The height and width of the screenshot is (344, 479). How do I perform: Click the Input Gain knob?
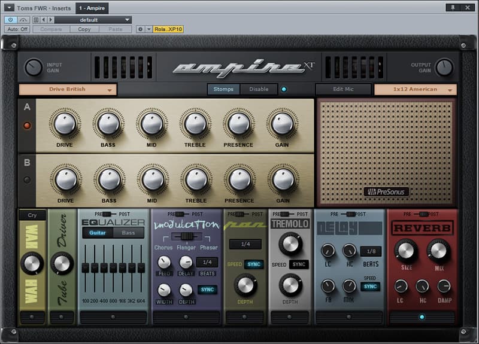click(34, 68)
